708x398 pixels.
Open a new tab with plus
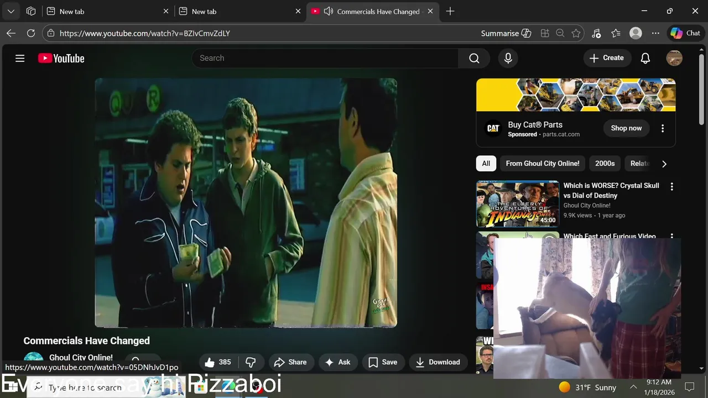(450, 11)
